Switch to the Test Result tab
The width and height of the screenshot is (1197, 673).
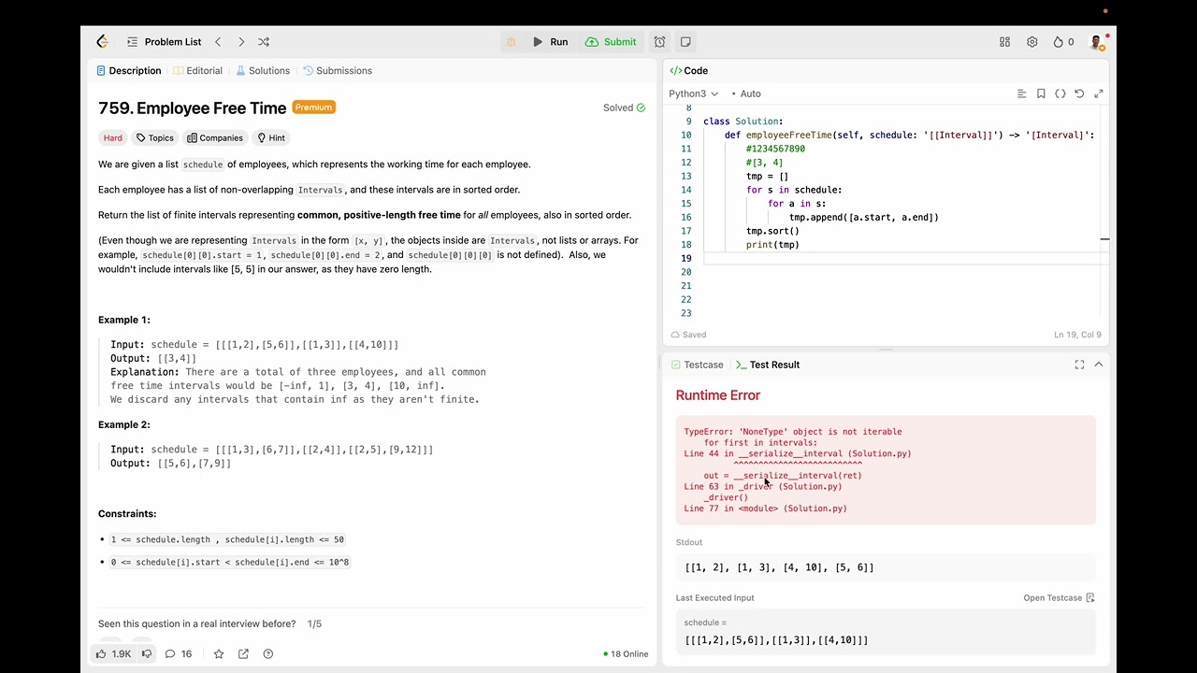click(768, 365)
